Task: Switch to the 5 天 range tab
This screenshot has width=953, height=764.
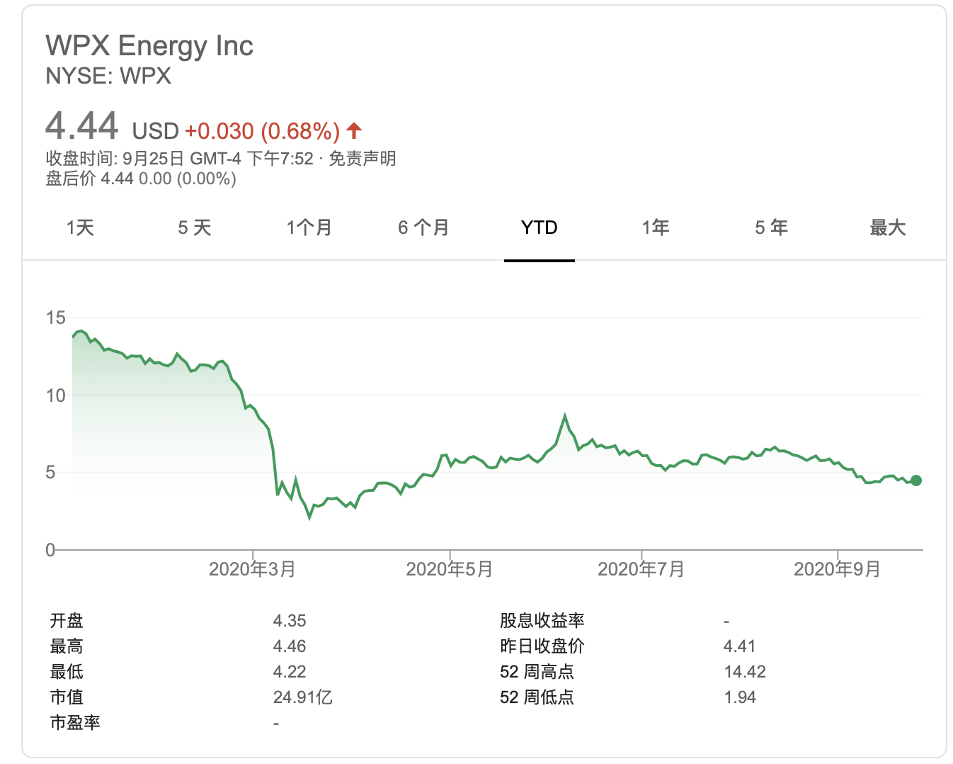Action: pos(195,227)
